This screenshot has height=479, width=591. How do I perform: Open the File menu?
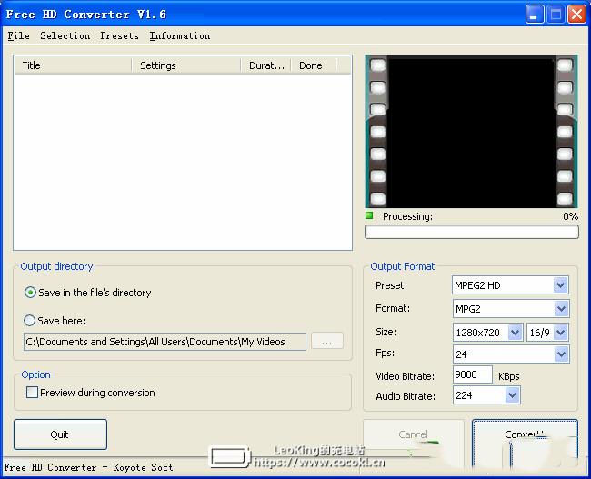18,35
